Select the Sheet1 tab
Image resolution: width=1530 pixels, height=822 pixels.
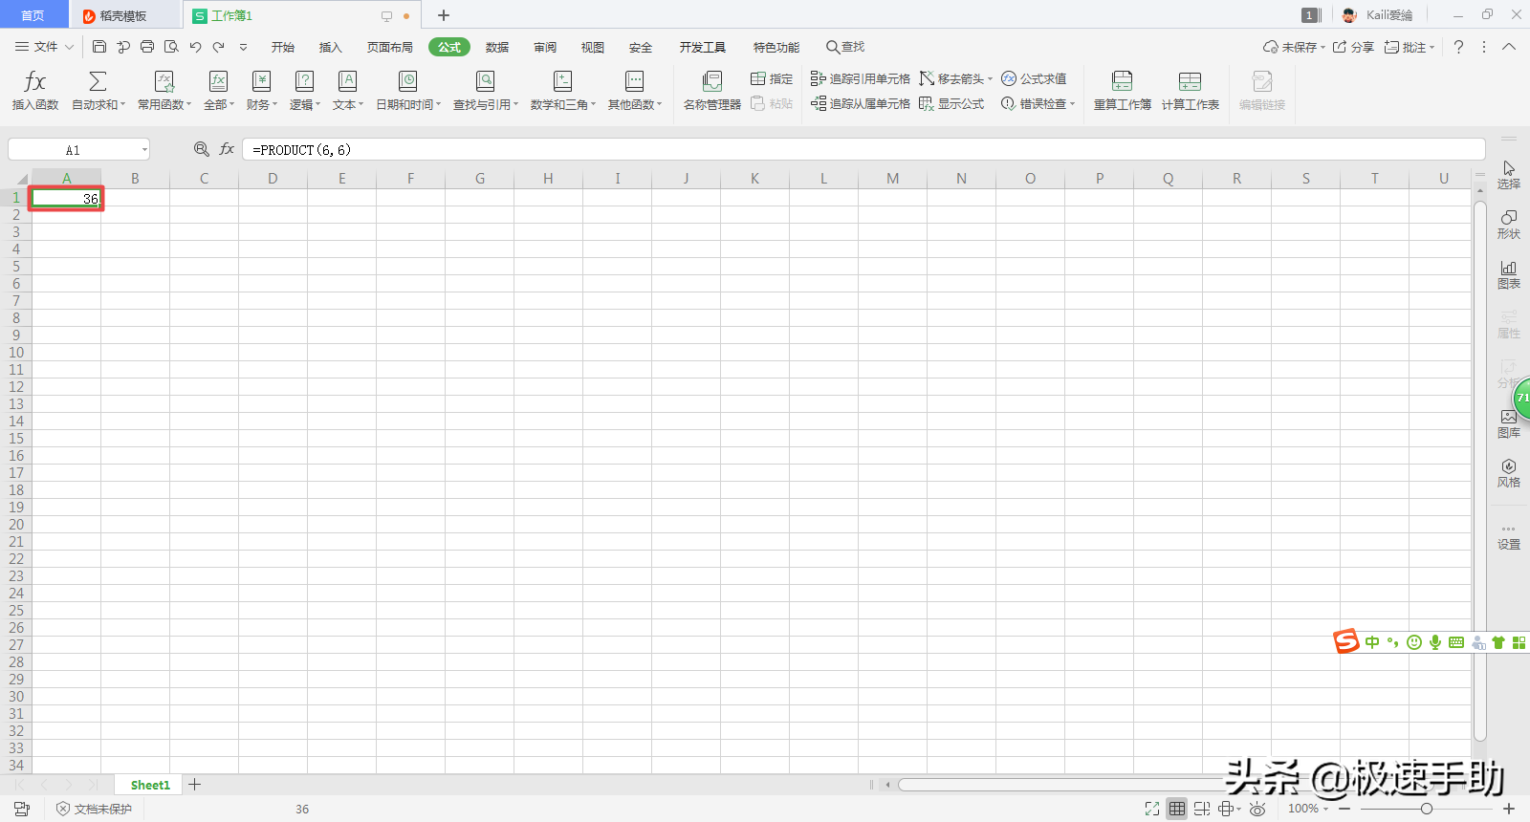[x=150, y=785]
